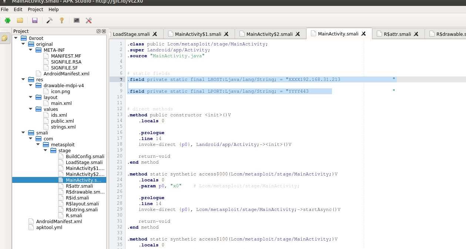Switch to the MainActivity$1.smali tab

point(198,34)
